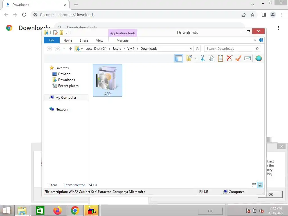Switch to large thumbnails view icon
This screenshot has height=216, width=288.
[260, 185]
